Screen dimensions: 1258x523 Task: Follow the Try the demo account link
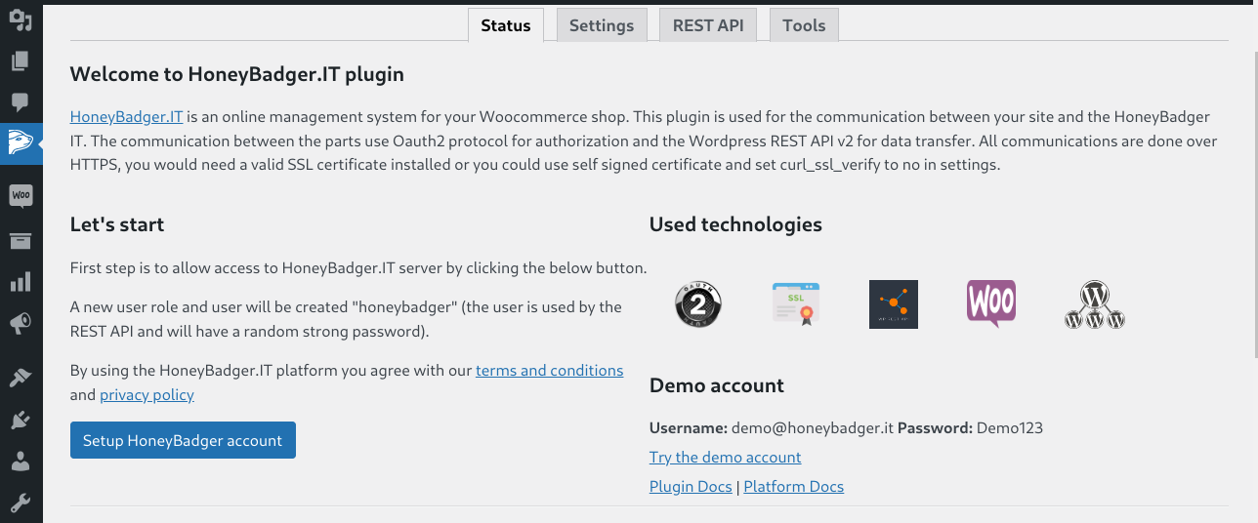click(725, 457)
